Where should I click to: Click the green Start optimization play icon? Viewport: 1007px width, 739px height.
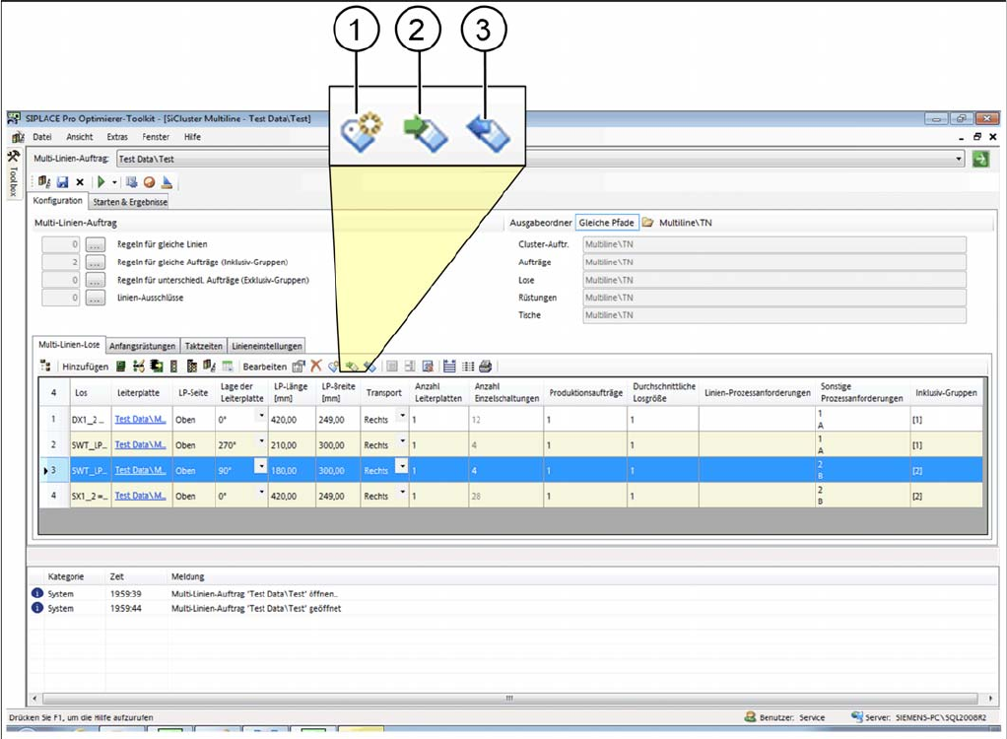[x=100, y=182]
